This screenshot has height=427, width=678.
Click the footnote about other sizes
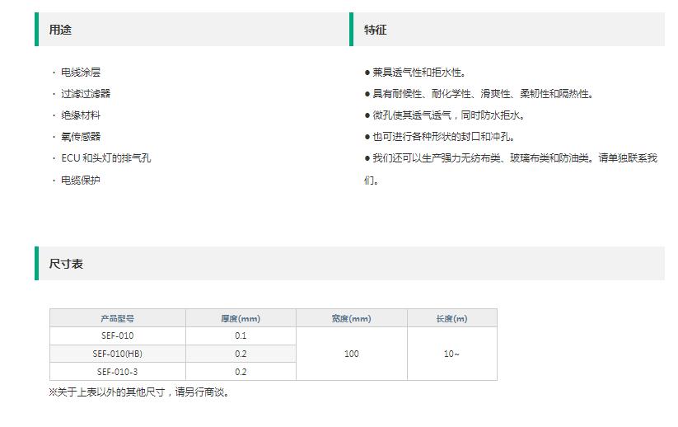tap(139, 392)
